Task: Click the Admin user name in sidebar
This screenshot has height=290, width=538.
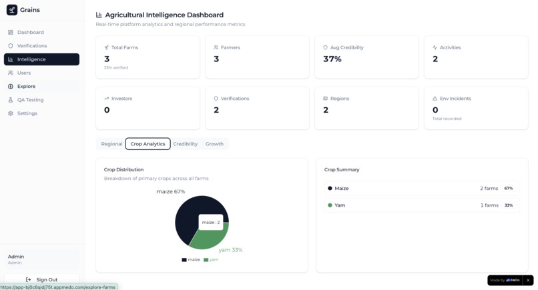Action: (16, 257)
